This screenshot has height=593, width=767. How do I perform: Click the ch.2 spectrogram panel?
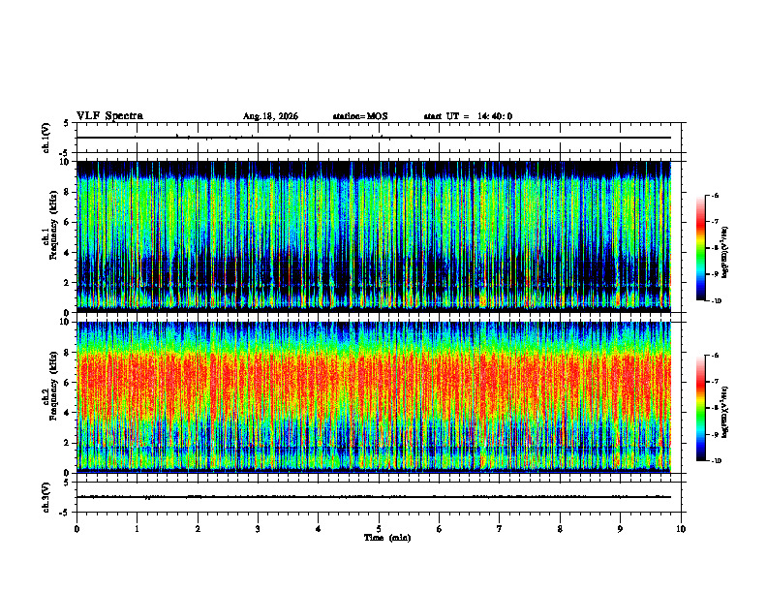click(x=374, y=397)
